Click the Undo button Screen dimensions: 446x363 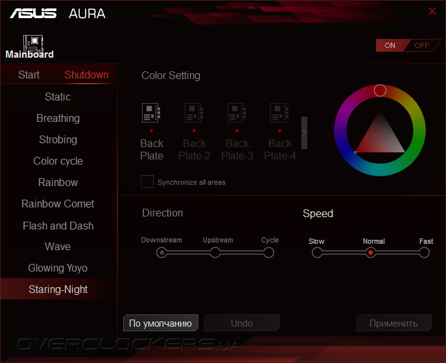click(x=242, y=323)
